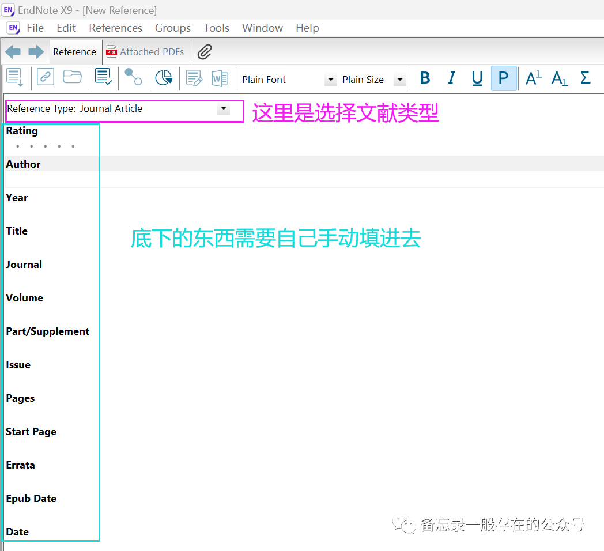
Task: Click the insert citation down-arrow document icon
Action: (15, 78)
